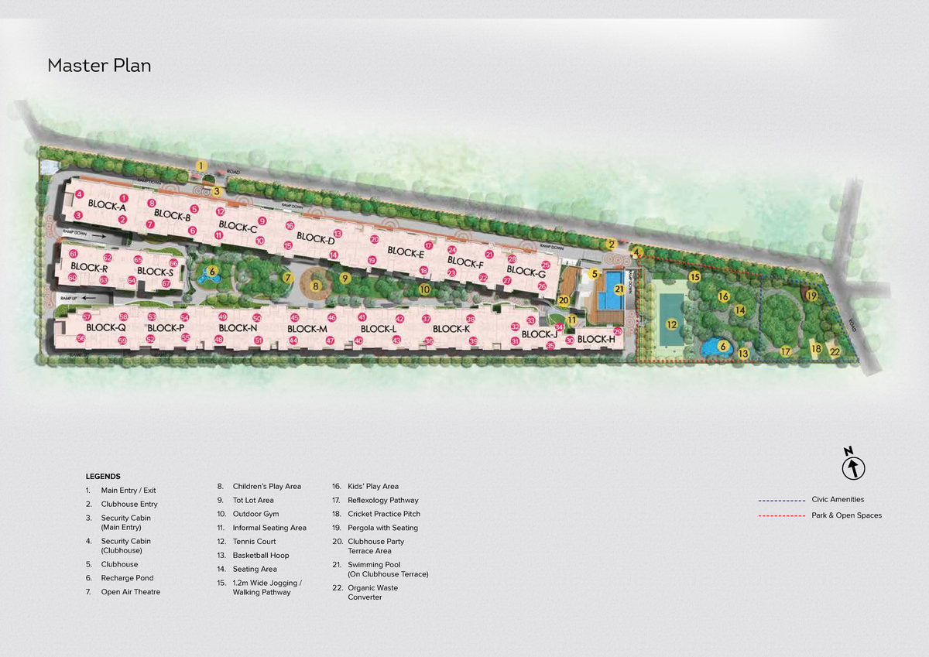
Task: Select pink unit marker 67 in Block-S
Action: pyautogui.click(x=166, y=283)
